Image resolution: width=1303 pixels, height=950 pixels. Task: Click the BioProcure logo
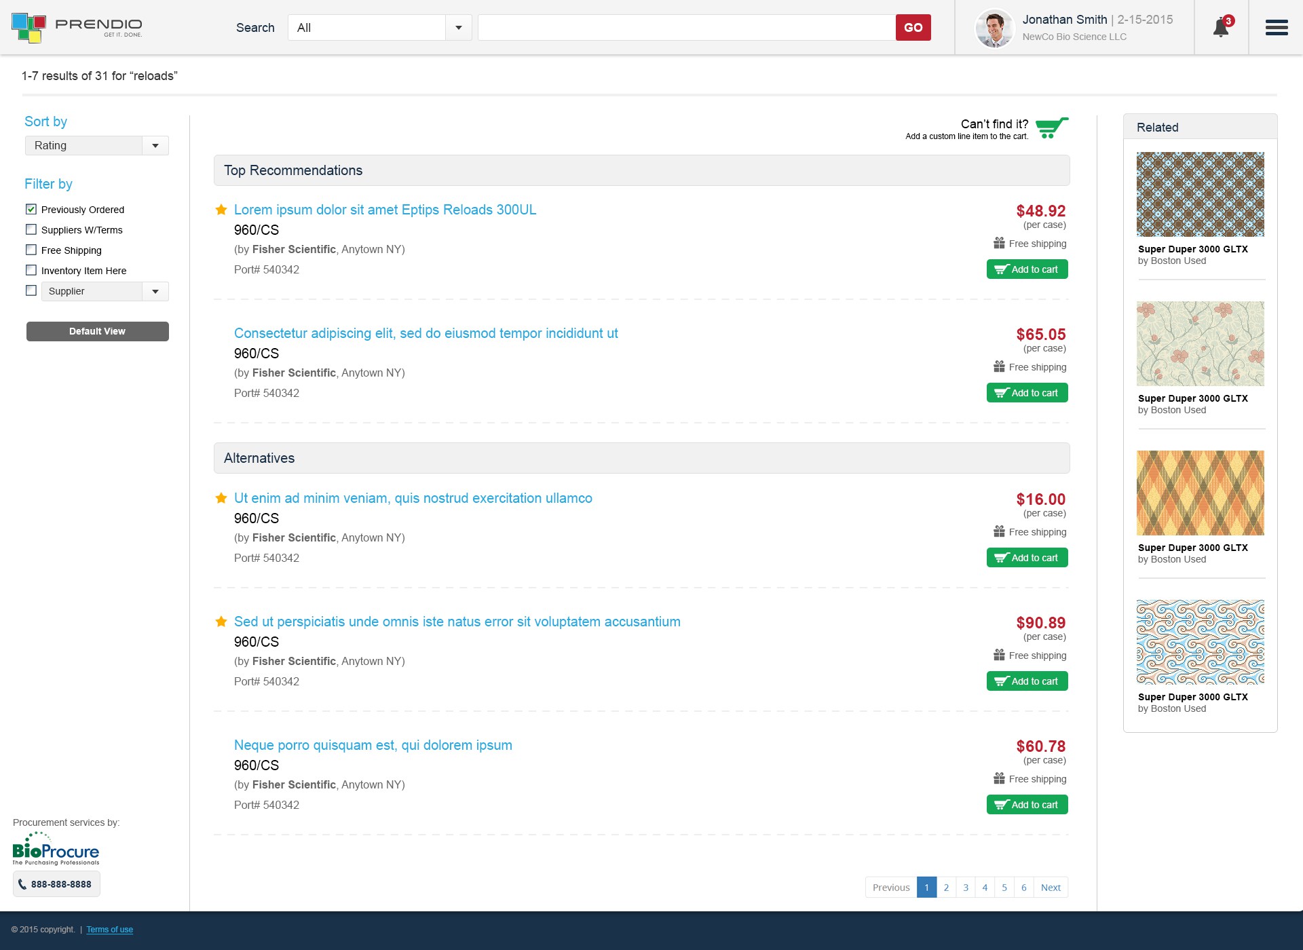tap(56, 850)
